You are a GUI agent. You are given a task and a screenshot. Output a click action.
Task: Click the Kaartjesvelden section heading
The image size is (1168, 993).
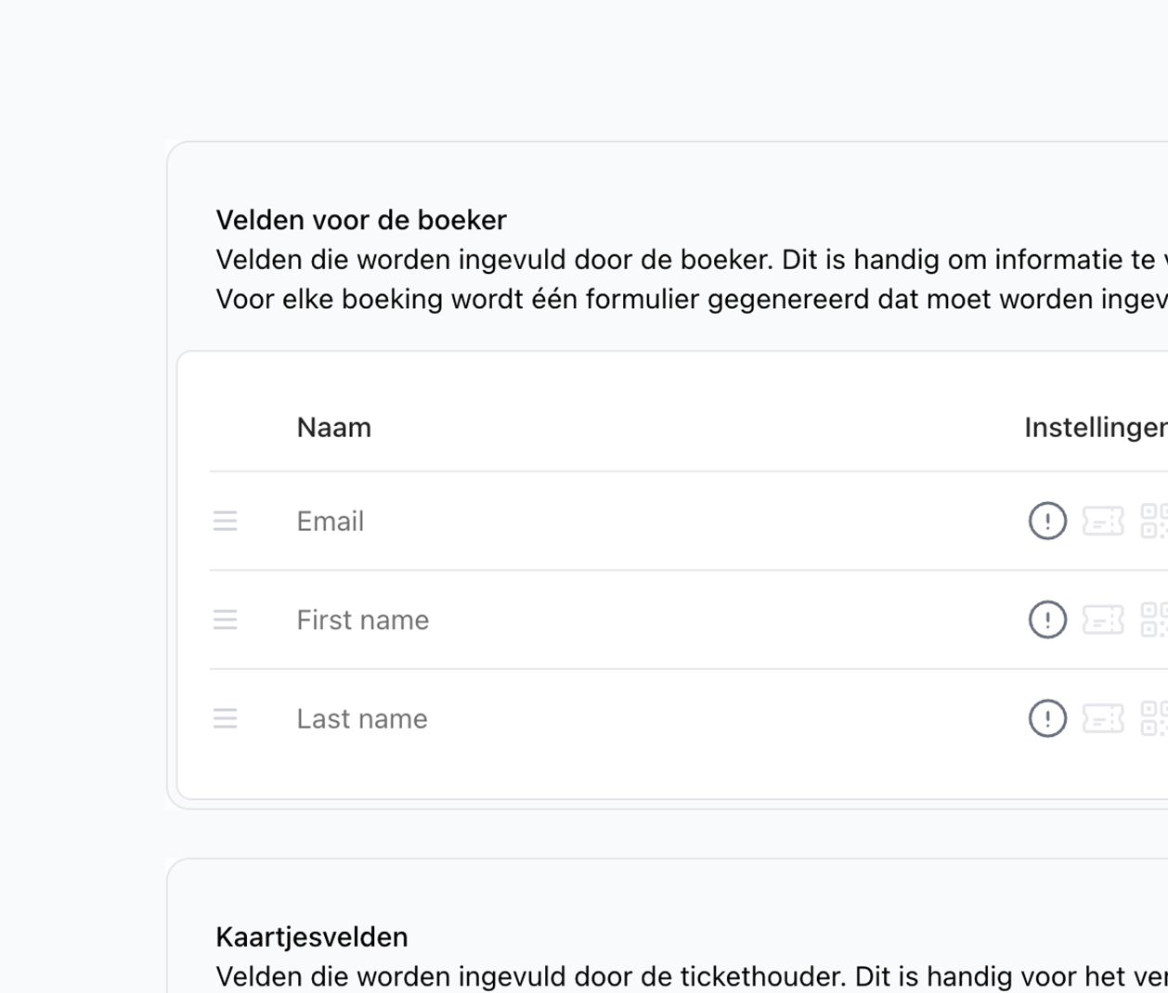click(x=312, y=937)
